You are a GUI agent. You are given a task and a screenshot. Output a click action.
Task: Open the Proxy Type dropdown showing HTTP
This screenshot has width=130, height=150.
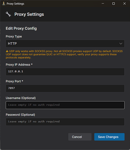65,43
